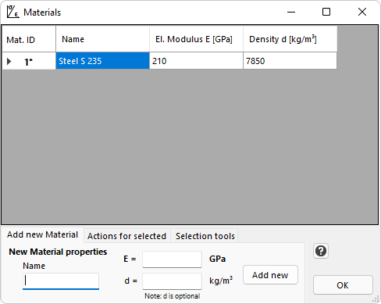Sort by the Name column header

click(x=102, y=39)
